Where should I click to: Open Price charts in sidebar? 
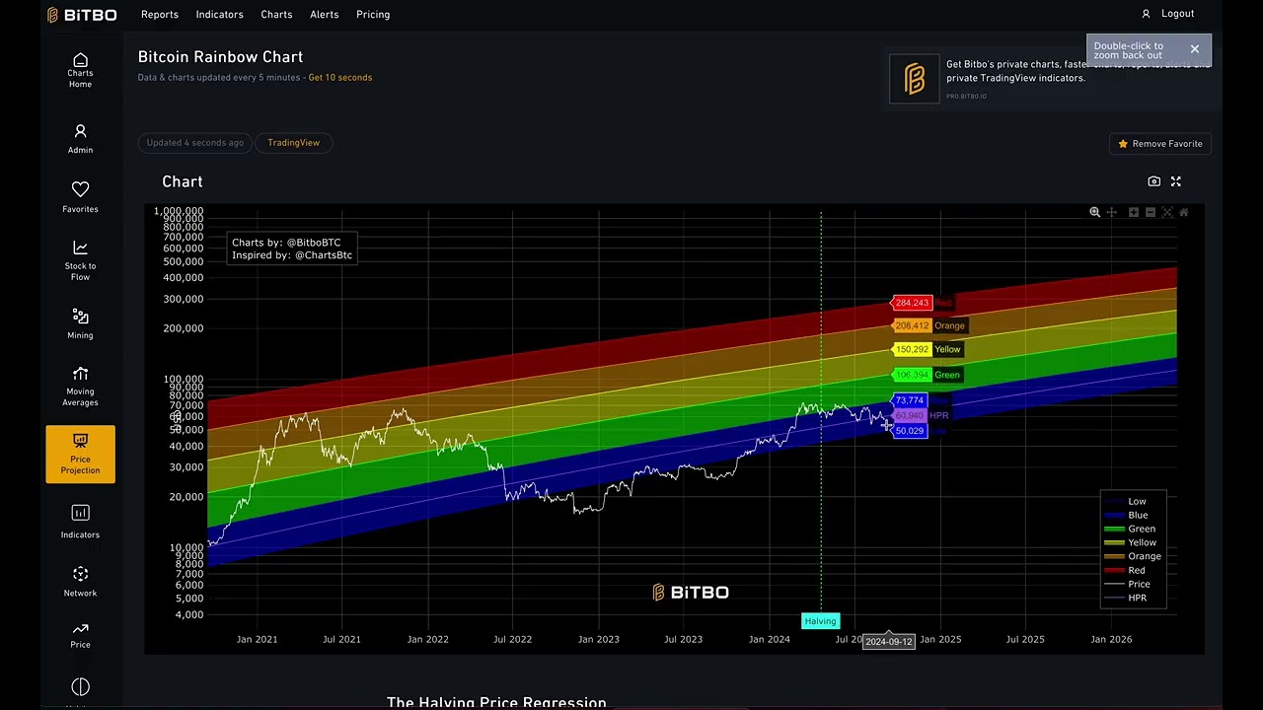point(80,636)
